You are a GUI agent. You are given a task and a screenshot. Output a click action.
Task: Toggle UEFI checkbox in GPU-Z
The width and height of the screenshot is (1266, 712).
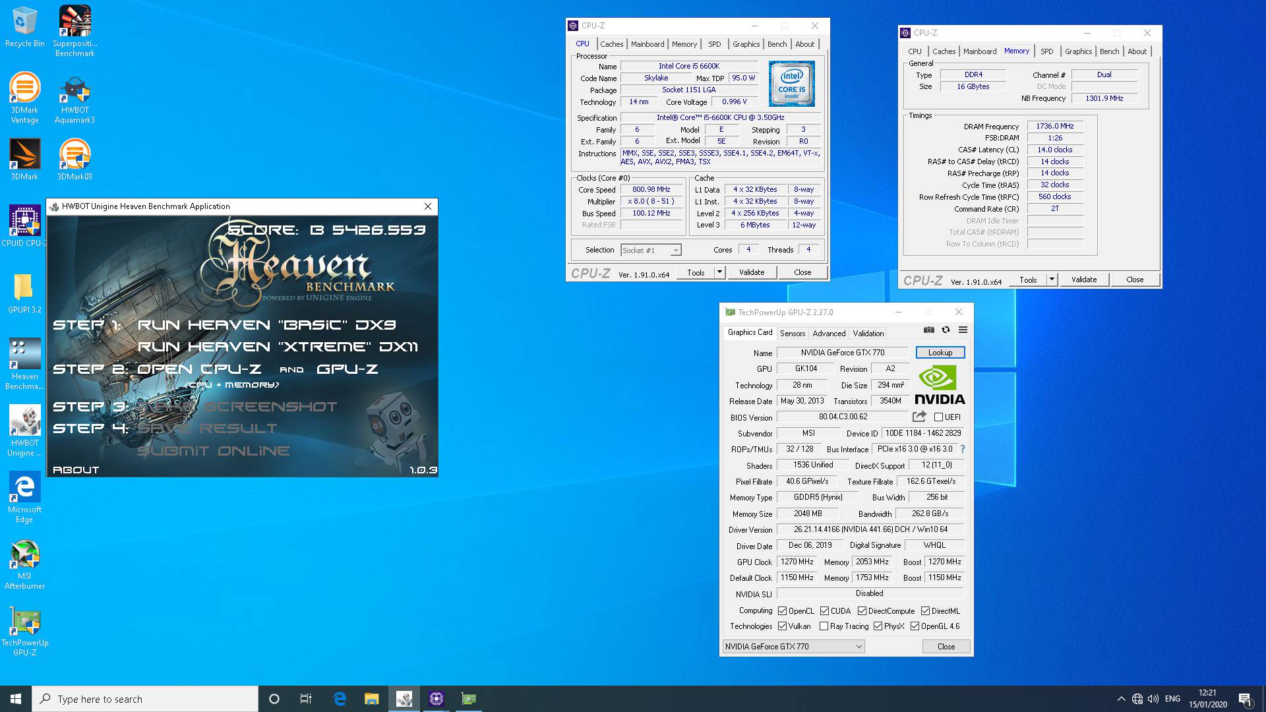938,417
